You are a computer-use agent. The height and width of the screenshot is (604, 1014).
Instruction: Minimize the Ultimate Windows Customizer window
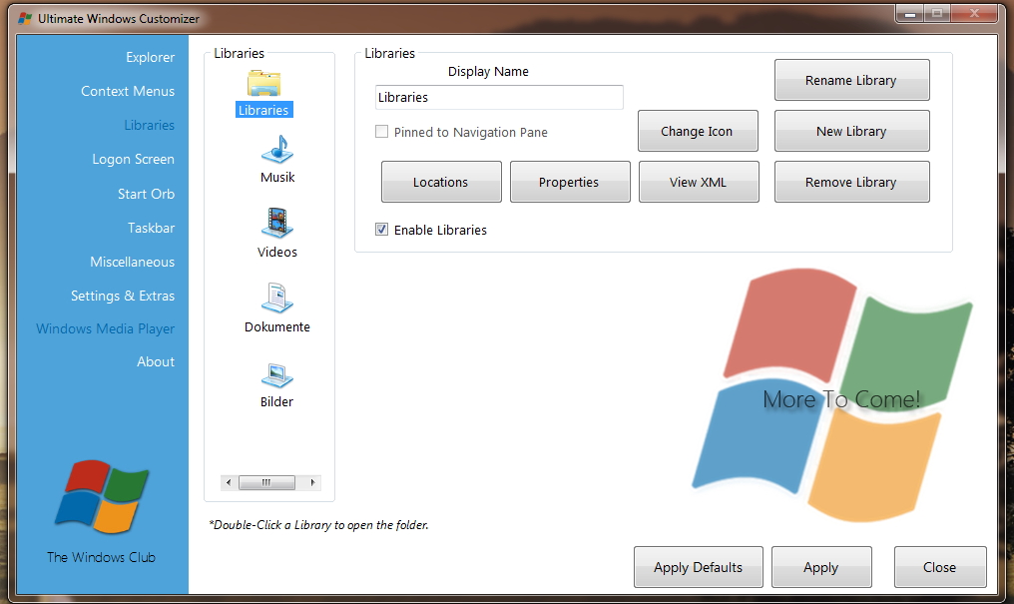coord(910,14)
